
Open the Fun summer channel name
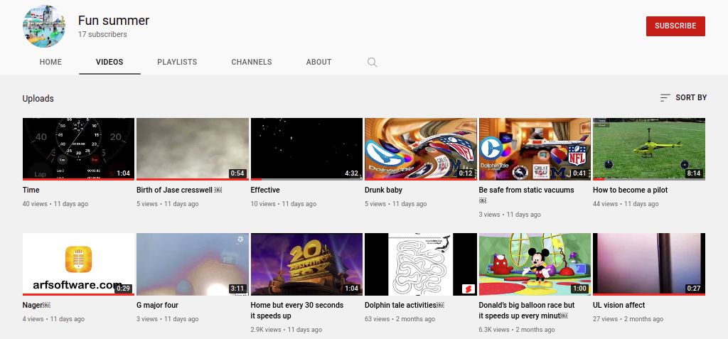[114, 21]
